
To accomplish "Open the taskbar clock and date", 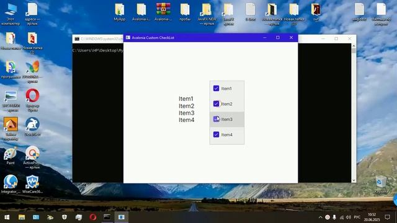I will tap(372, 217).
